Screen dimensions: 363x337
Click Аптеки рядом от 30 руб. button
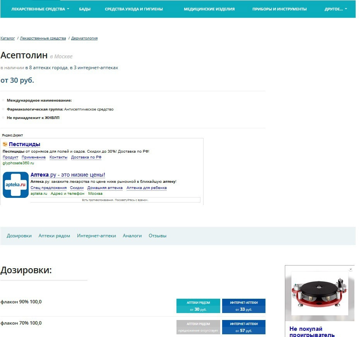pos(198,306)
